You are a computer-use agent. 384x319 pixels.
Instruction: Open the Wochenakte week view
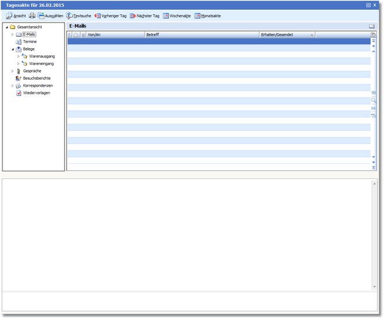[177, 16]
